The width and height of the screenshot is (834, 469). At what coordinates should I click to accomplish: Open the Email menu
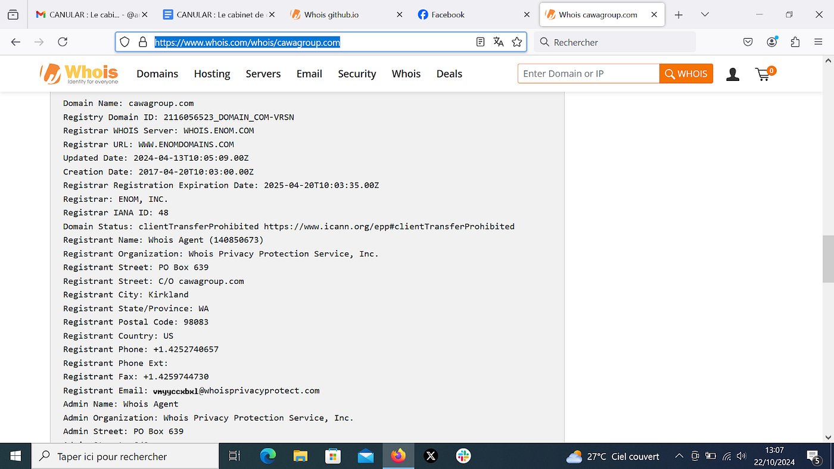click(x=309, y=74)
